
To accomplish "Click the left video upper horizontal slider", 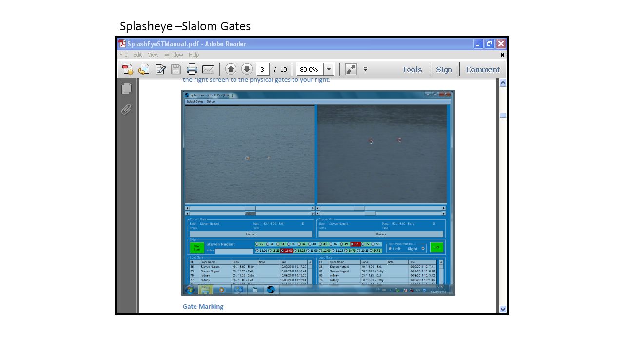I will click(250, 208).
